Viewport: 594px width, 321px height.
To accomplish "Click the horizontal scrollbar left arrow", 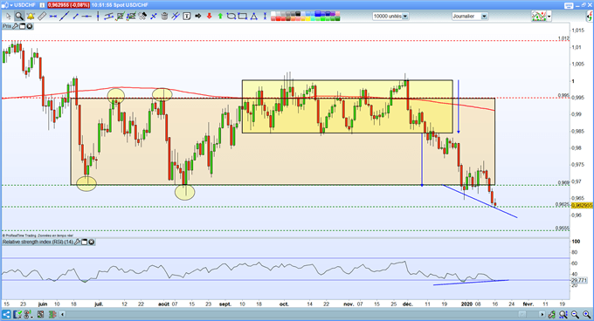I will [x=62, y=314].
